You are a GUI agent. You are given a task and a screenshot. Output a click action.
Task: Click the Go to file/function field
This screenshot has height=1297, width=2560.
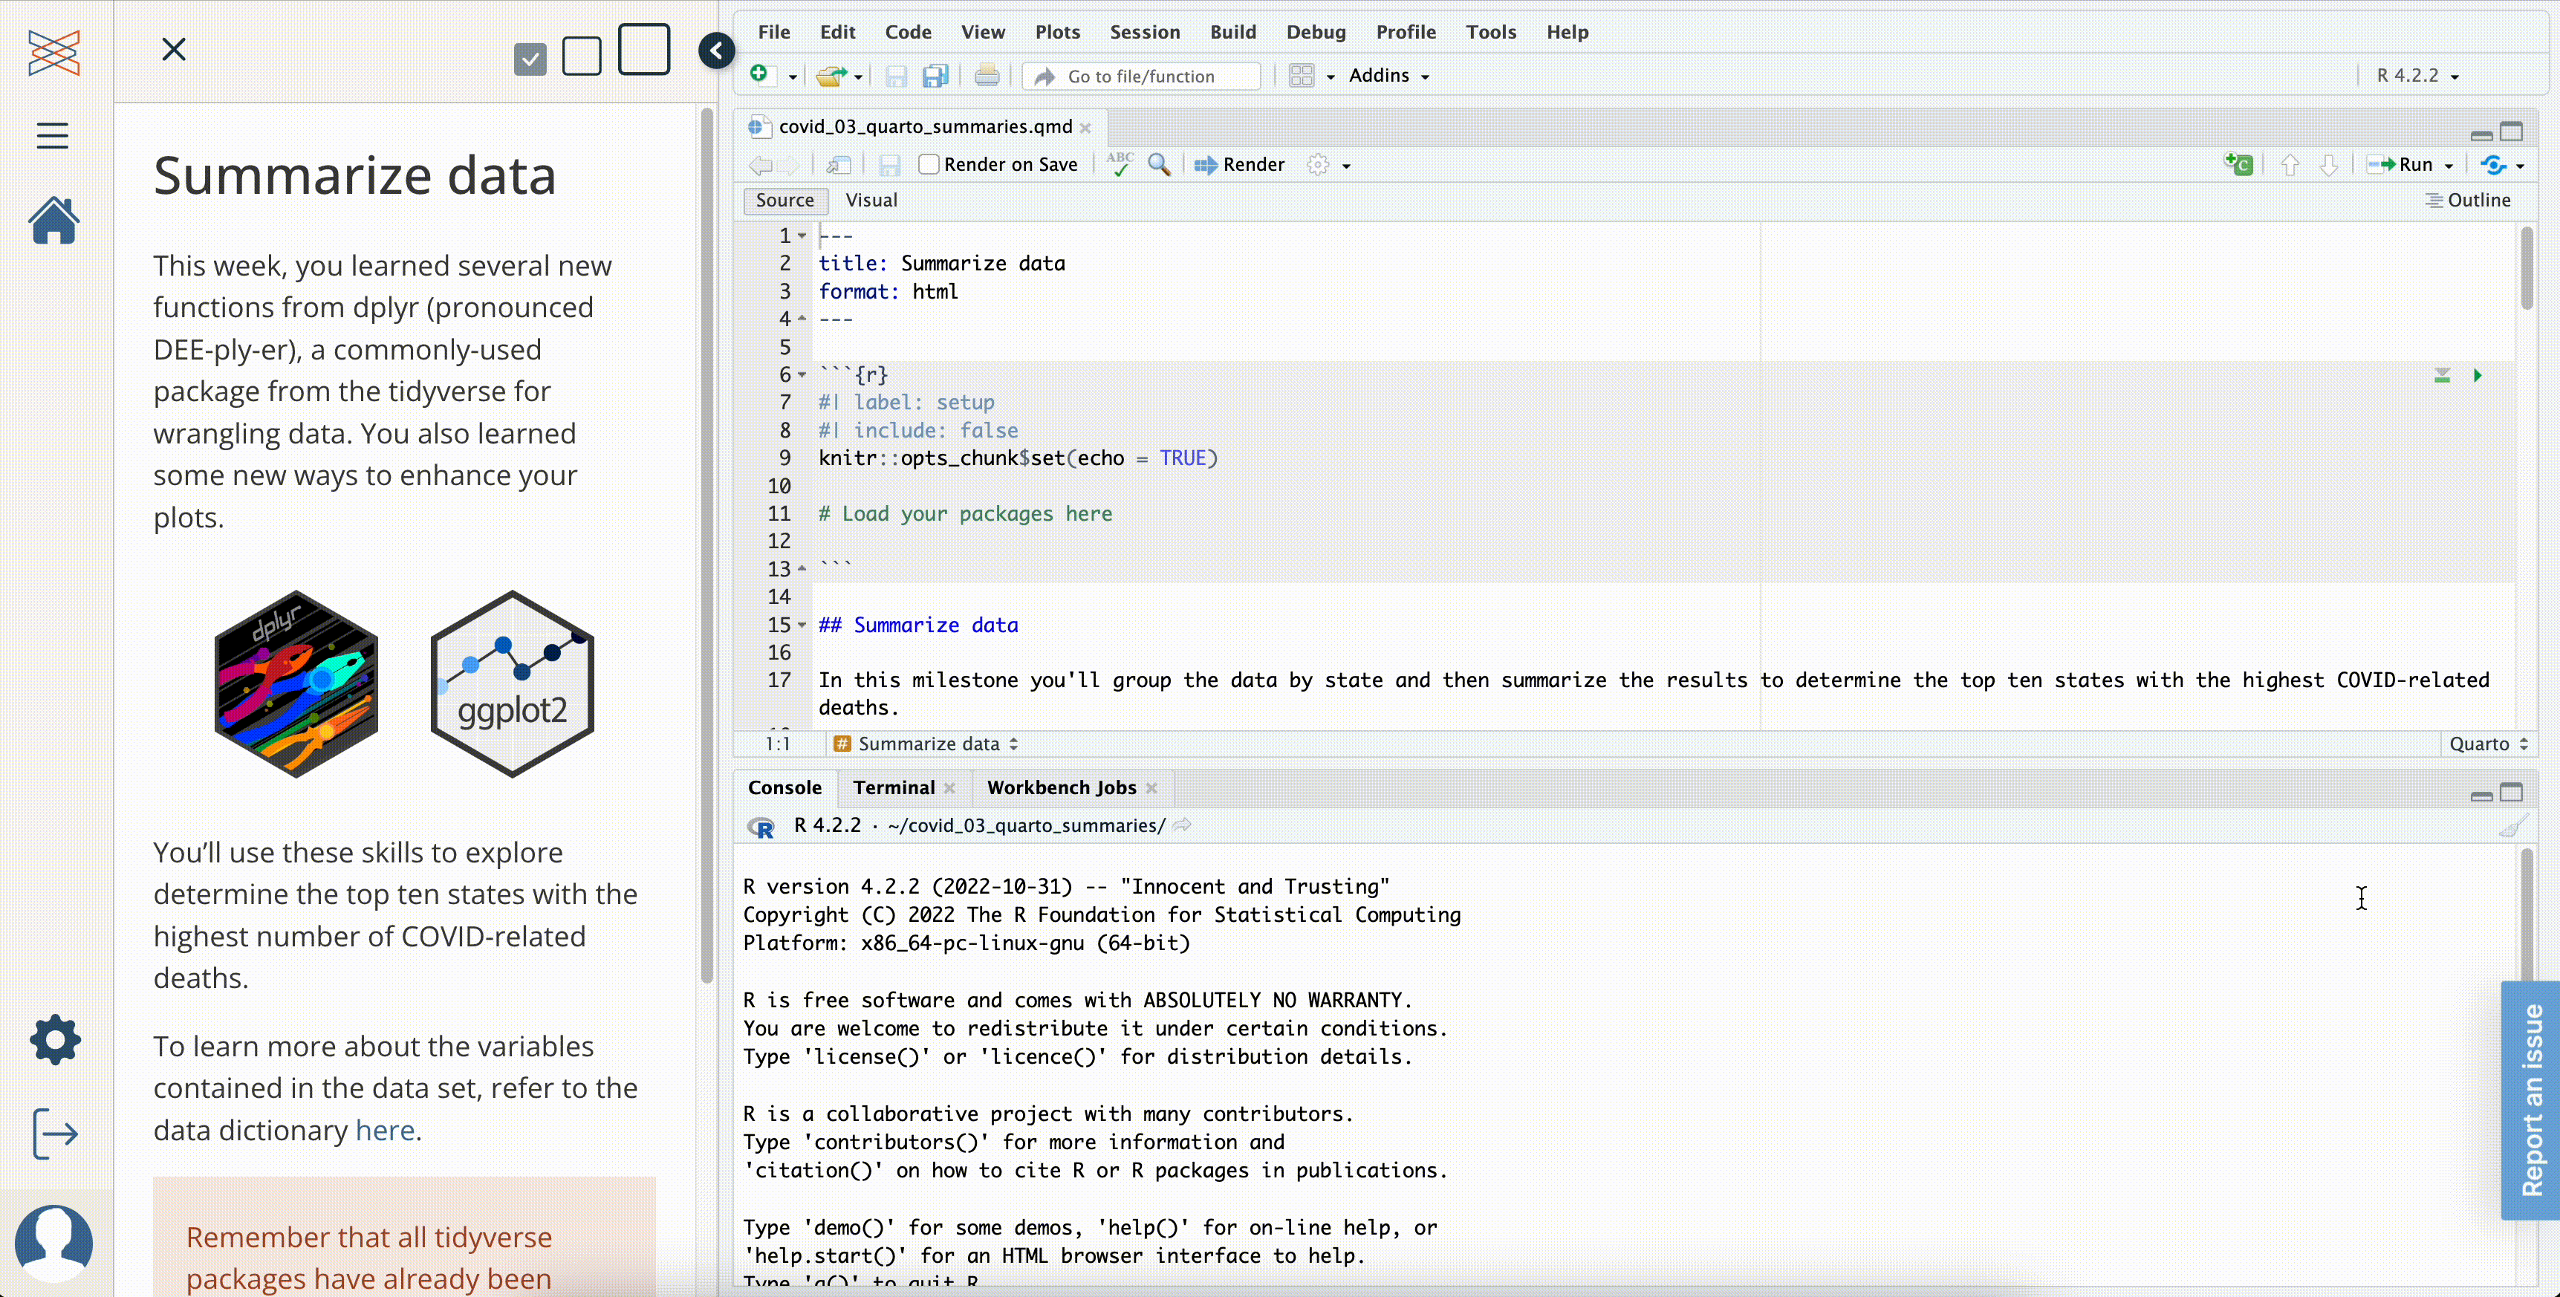(1141, 77)
